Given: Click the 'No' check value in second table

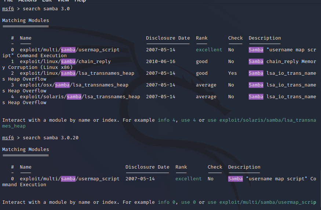Looking at the screenshot, I should point(211,179).
